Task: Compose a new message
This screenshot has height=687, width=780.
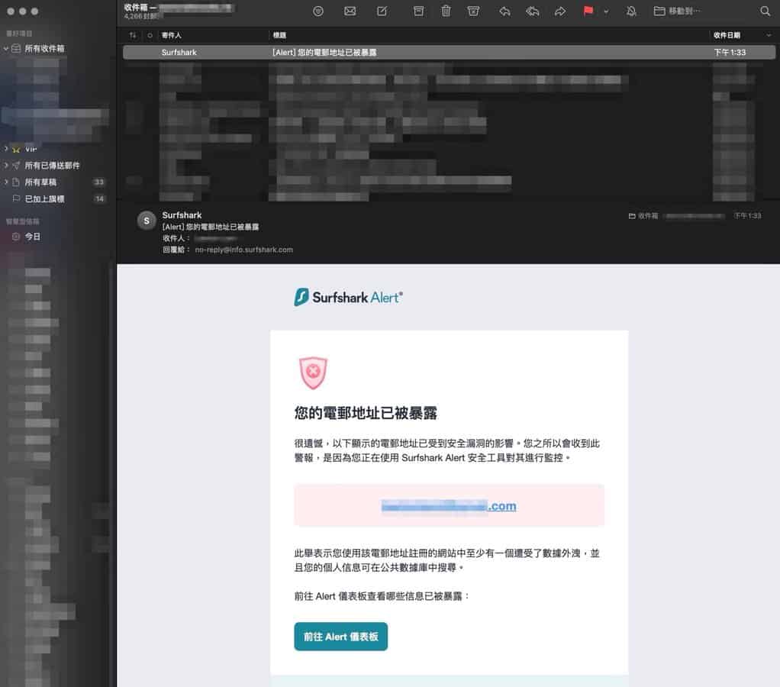Action: (x=382, y=11)
